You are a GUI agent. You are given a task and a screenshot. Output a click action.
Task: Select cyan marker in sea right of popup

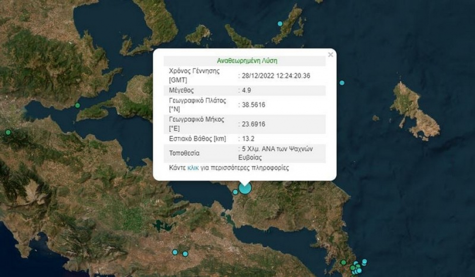[342, 83]
